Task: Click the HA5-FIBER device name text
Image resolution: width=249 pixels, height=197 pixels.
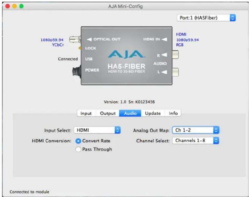Action: [126, 66]
